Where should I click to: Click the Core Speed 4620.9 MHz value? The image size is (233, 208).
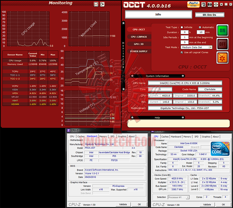point(177,178)
